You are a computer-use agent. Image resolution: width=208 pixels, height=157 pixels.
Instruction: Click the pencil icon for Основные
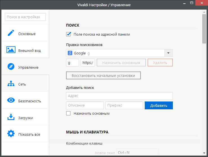tap(11, 33)
